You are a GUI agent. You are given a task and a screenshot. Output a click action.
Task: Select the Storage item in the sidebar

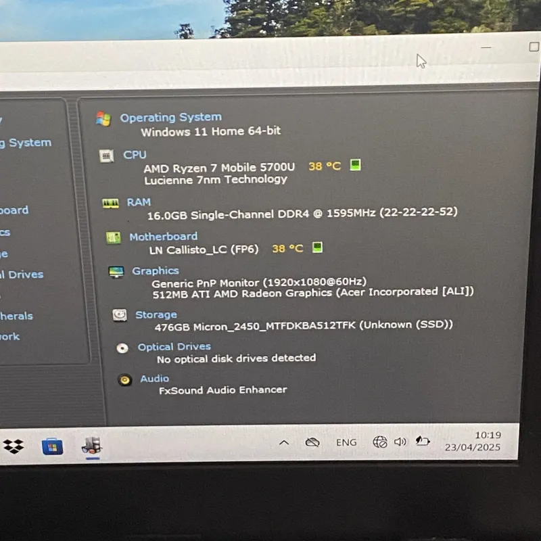pos(4,254)
